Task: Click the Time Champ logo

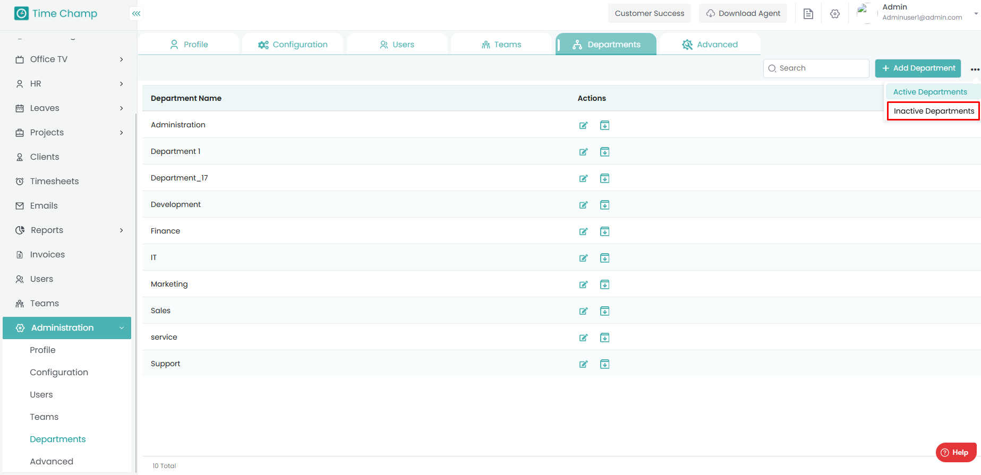Action: point(56,13)
